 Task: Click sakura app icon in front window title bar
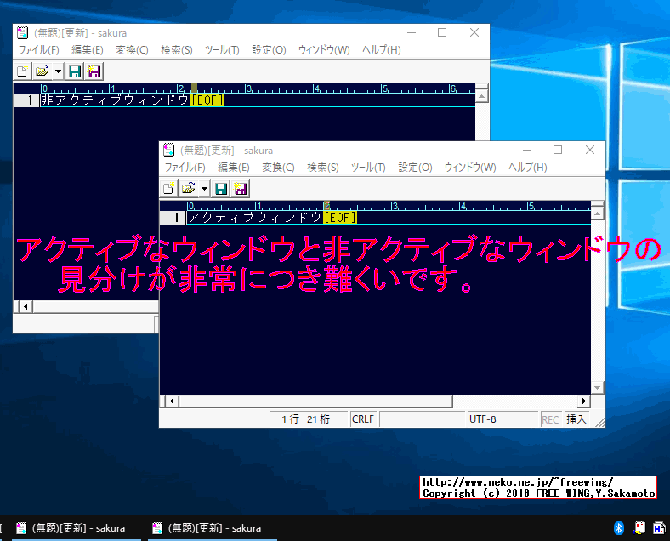[169, 150]
